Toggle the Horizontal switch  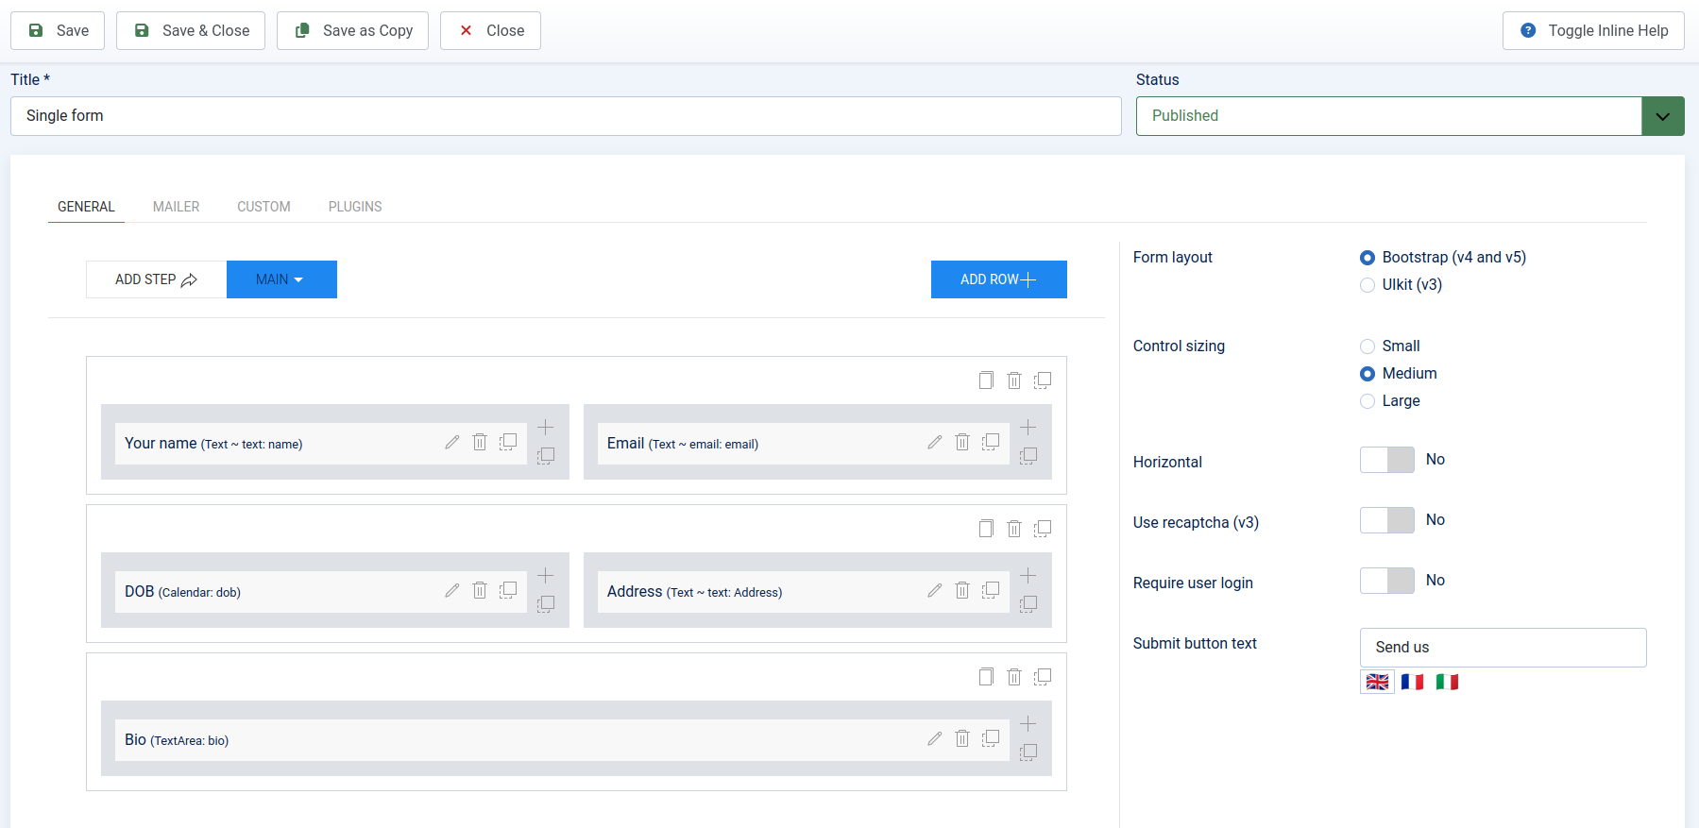tap(1387, 460)
